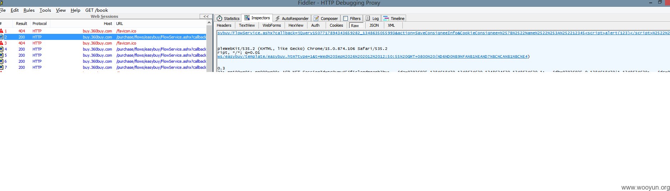Click the session 7 row icon
670x191 pixels.
(1, 67)
